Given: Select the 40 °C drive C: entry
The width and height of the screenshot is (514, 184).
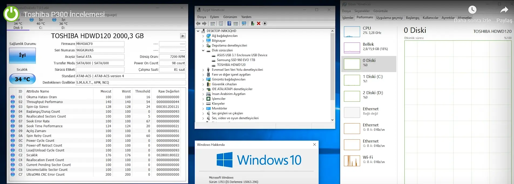Looking at the screenshot, I should [40, 24].
